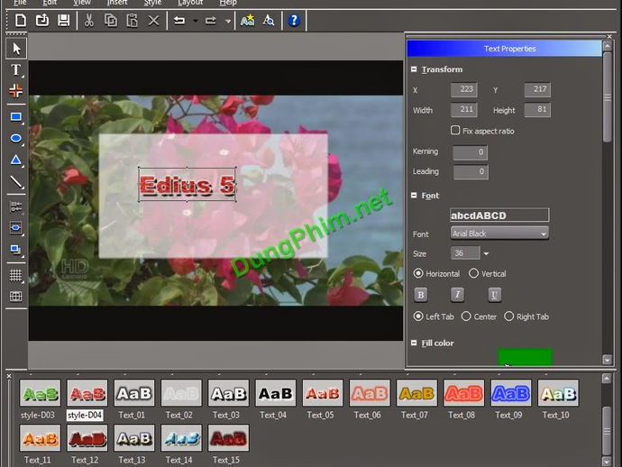
Task: Open the Undo history dropdown arrow
Action: click(x=196, y=21)
